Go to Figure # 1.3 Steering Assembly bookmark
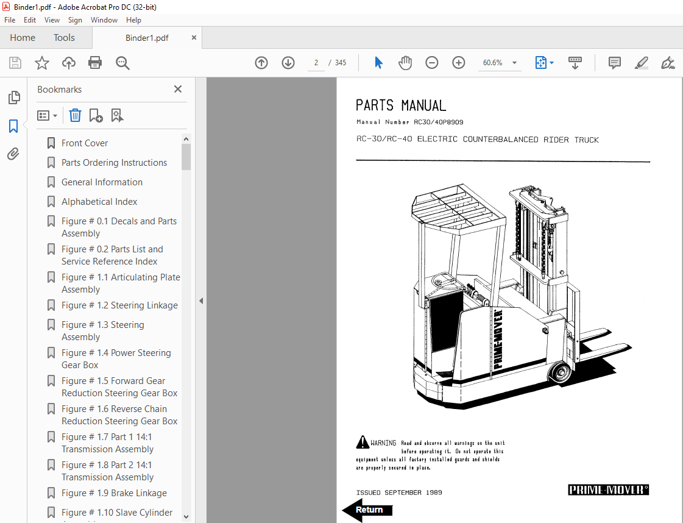The image size is (683, 523). pyautogui.click(x=103, y=331)
